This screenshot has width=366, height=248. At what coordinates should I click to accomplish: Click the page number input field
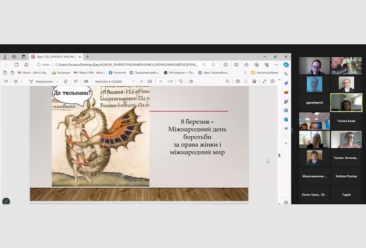coord(161,81)
